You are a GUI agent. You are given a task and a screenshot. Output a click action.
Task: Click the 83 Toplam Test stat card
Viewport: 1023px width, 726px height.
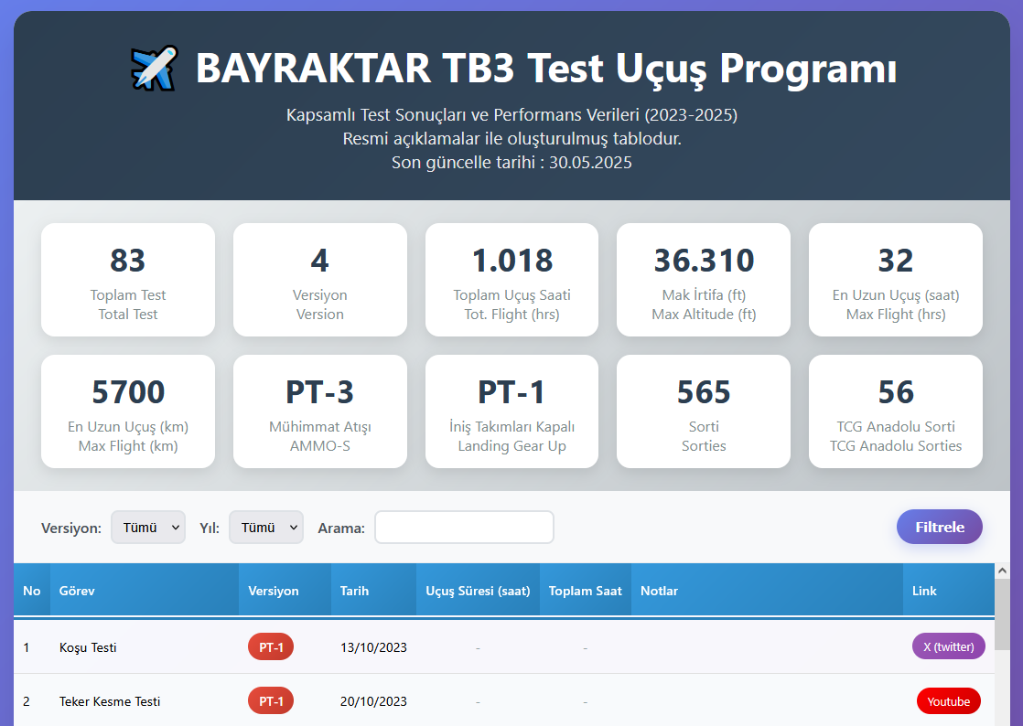click(128, 280)
